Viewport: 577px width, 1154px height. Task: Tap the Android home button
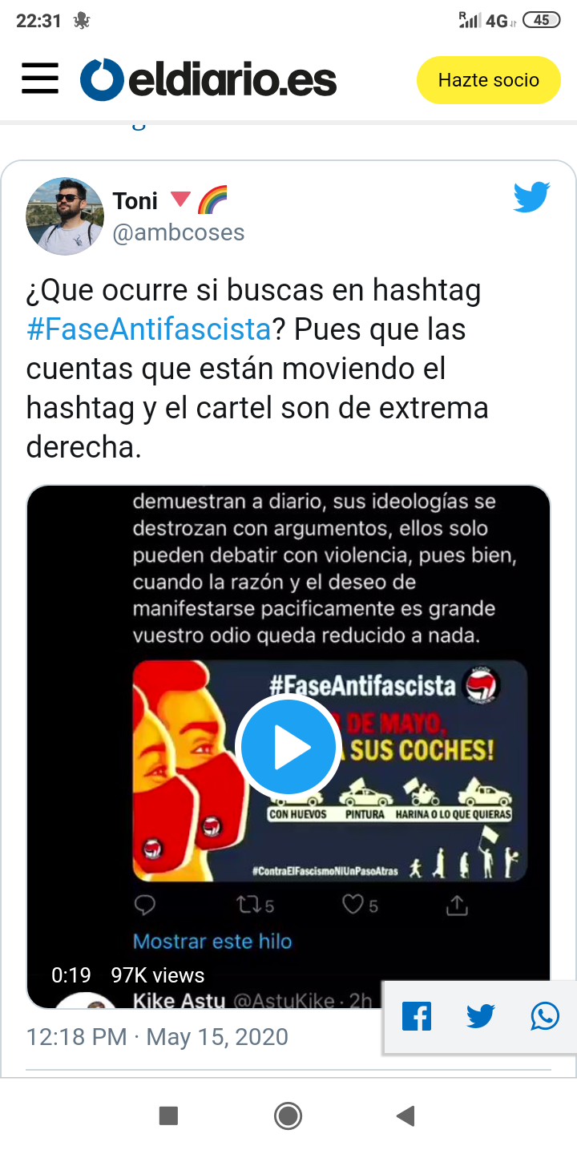[288, 1116]
